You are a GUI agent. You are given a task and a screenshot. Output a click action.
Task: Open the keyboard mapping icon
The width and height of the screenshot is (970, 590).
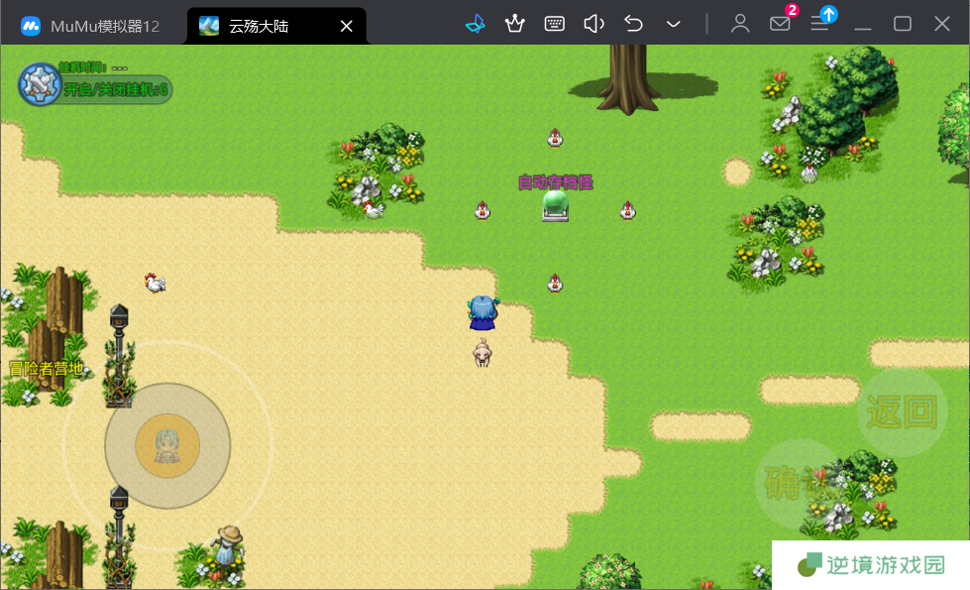(x=554, y=24)
